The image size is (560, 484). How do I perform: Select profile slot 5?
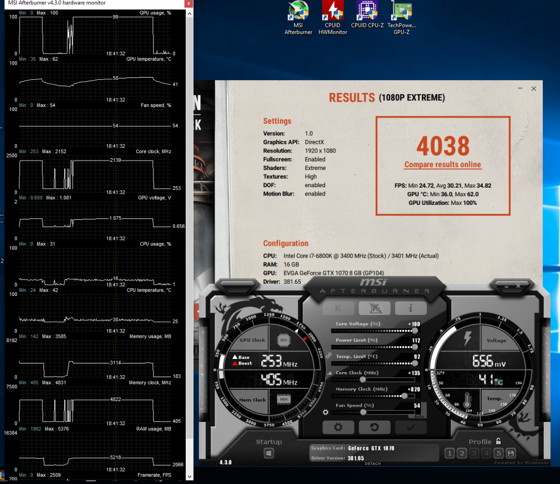tap(498, 453)
